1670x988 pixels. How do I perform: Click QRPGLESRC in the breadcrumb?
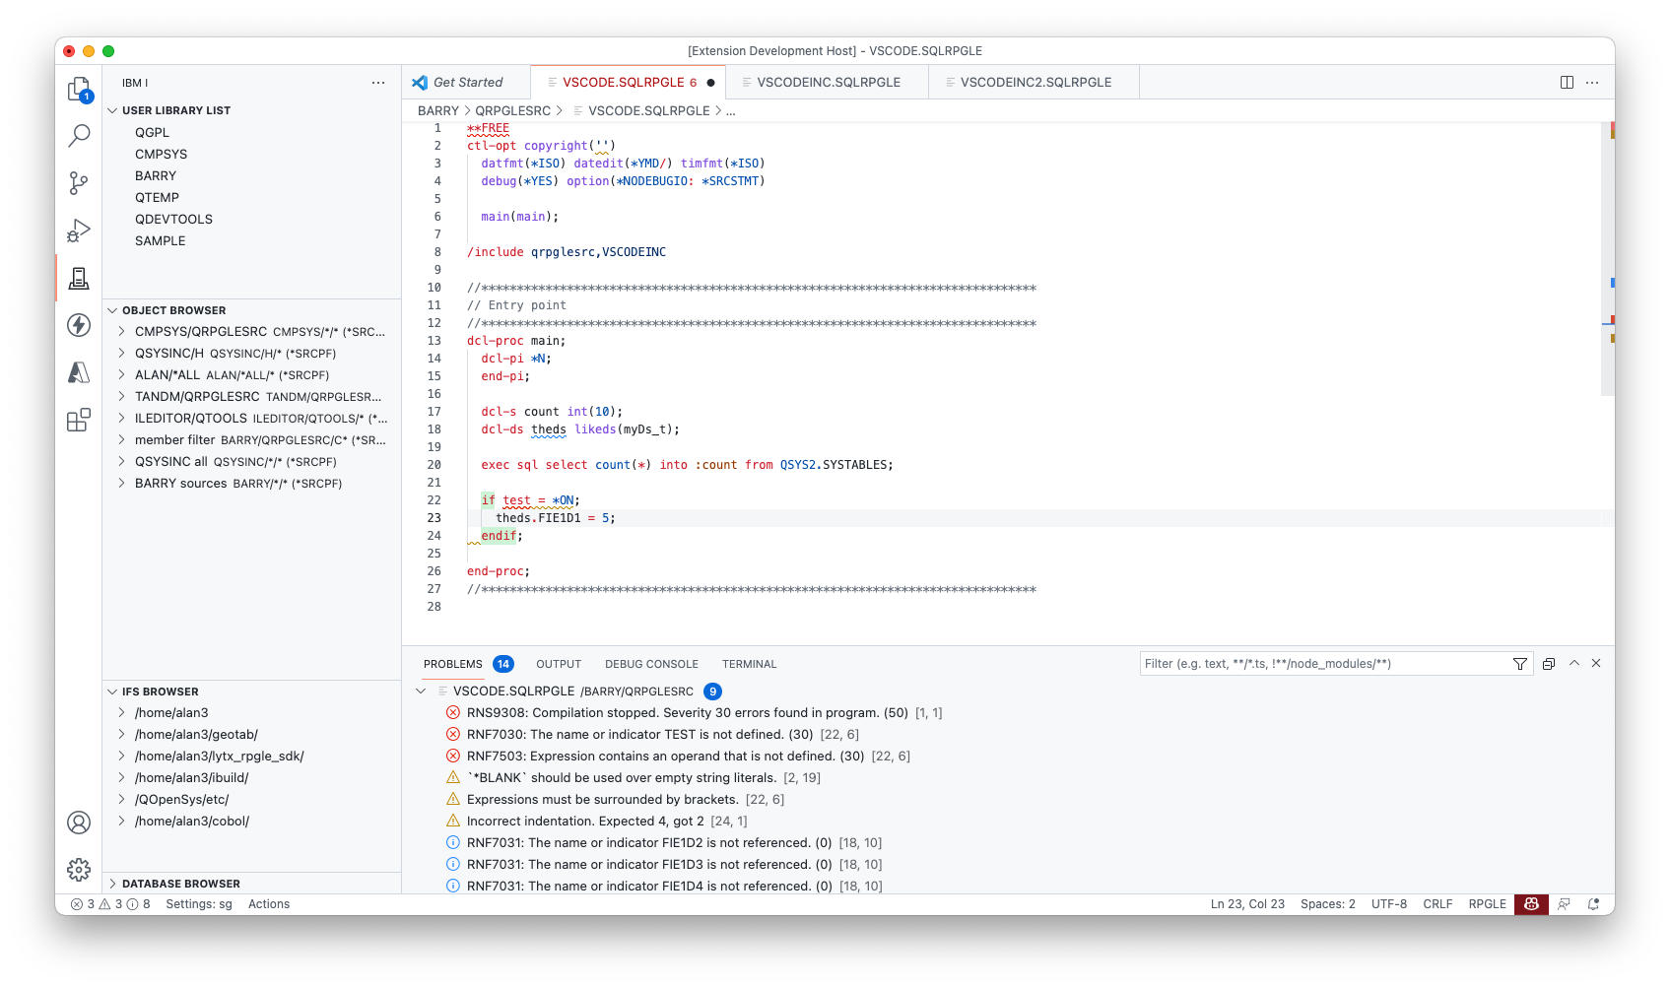pos(512,111)
